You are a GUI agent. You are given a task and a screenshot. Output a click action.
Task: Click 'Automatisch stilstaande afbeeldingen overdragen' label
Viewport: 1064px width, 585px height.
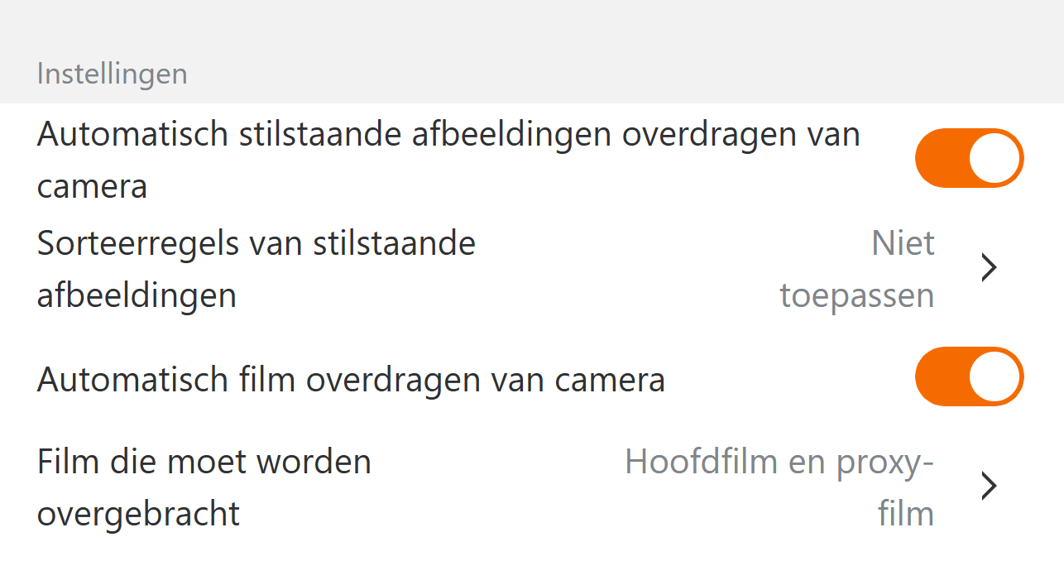[448, 135]
